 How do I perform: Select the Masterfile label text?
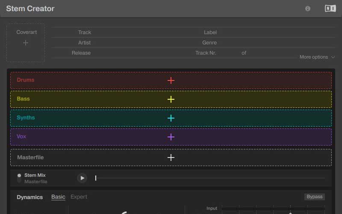(30, 157)
